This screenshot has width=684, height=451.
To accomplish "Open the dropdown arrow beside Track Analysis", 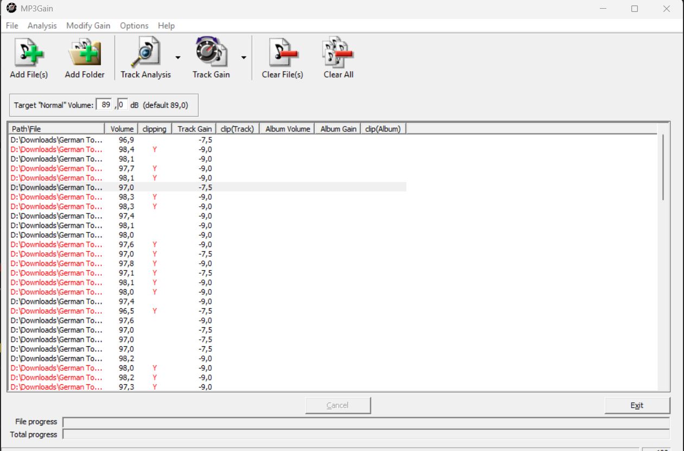I will [x=178, y=58].
